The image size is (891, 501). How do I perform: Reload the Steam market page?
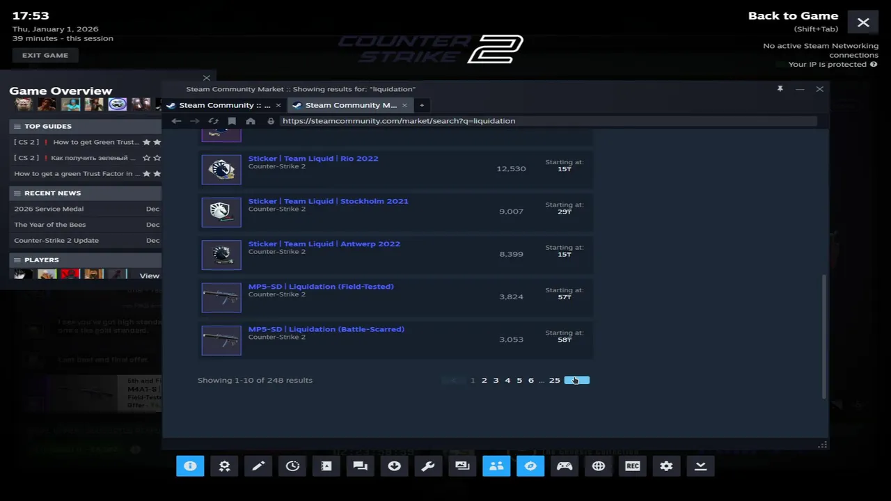click(213, 121)
